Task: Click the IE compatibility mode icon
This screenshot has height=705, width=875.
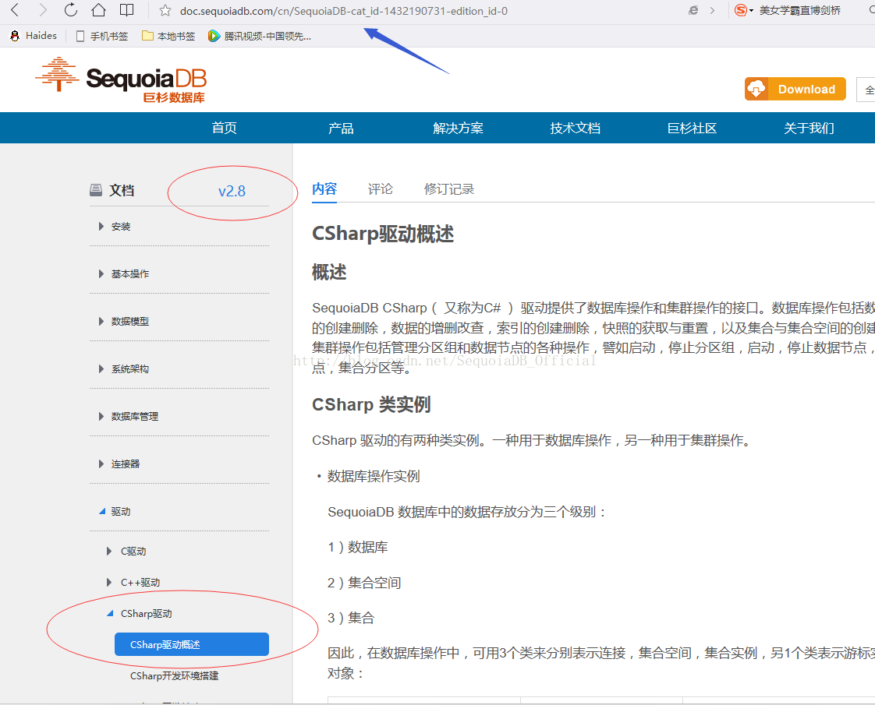Action: (693, 10)
